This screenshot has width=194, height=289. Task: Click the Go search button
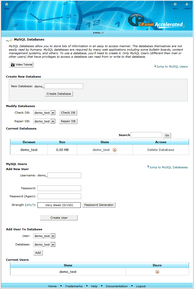coord(167,135)
